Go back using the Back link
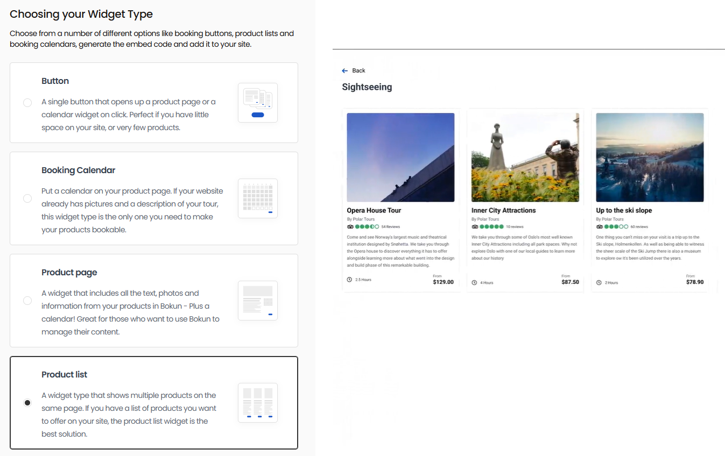 [x=358, y=71]
